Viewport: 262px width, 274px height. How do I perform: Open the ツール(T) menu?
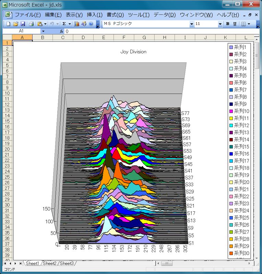pyautogui.click(x=139, y=15)
